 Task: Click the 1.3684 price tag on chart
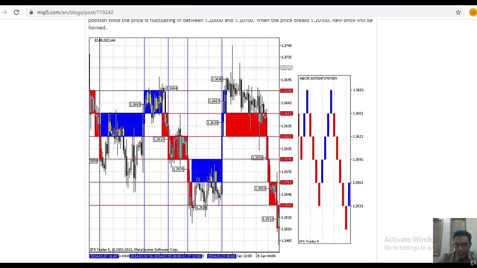[x=171, y=88]
